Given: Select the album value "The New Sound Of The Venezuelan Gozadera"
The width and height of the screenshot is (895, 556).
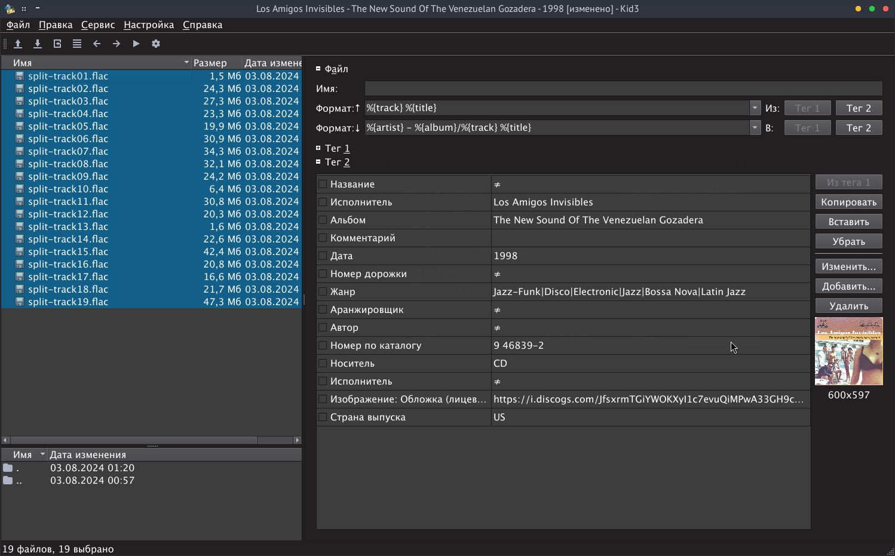Looking at the screenshot, I should (598, 220).
